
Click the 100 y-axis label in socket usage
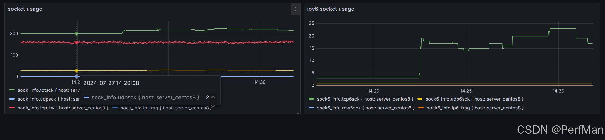14,55
